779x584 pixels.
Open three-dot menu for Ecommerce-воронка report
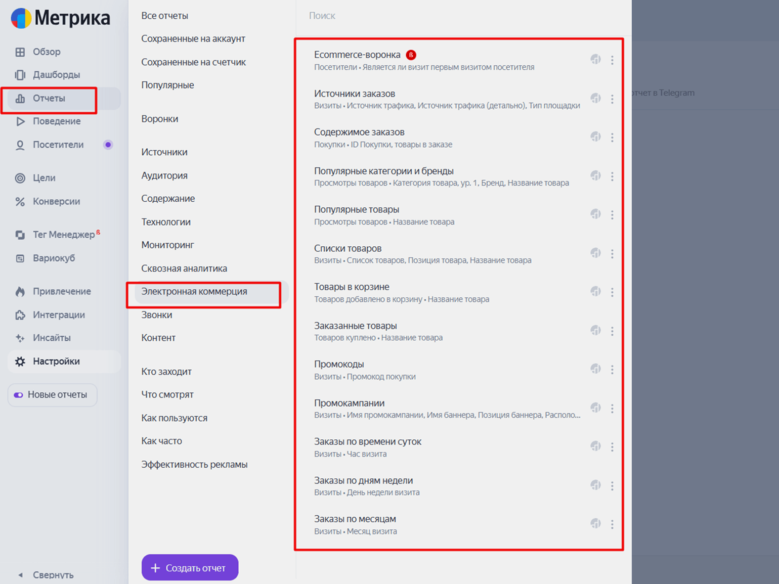(612, 60)
